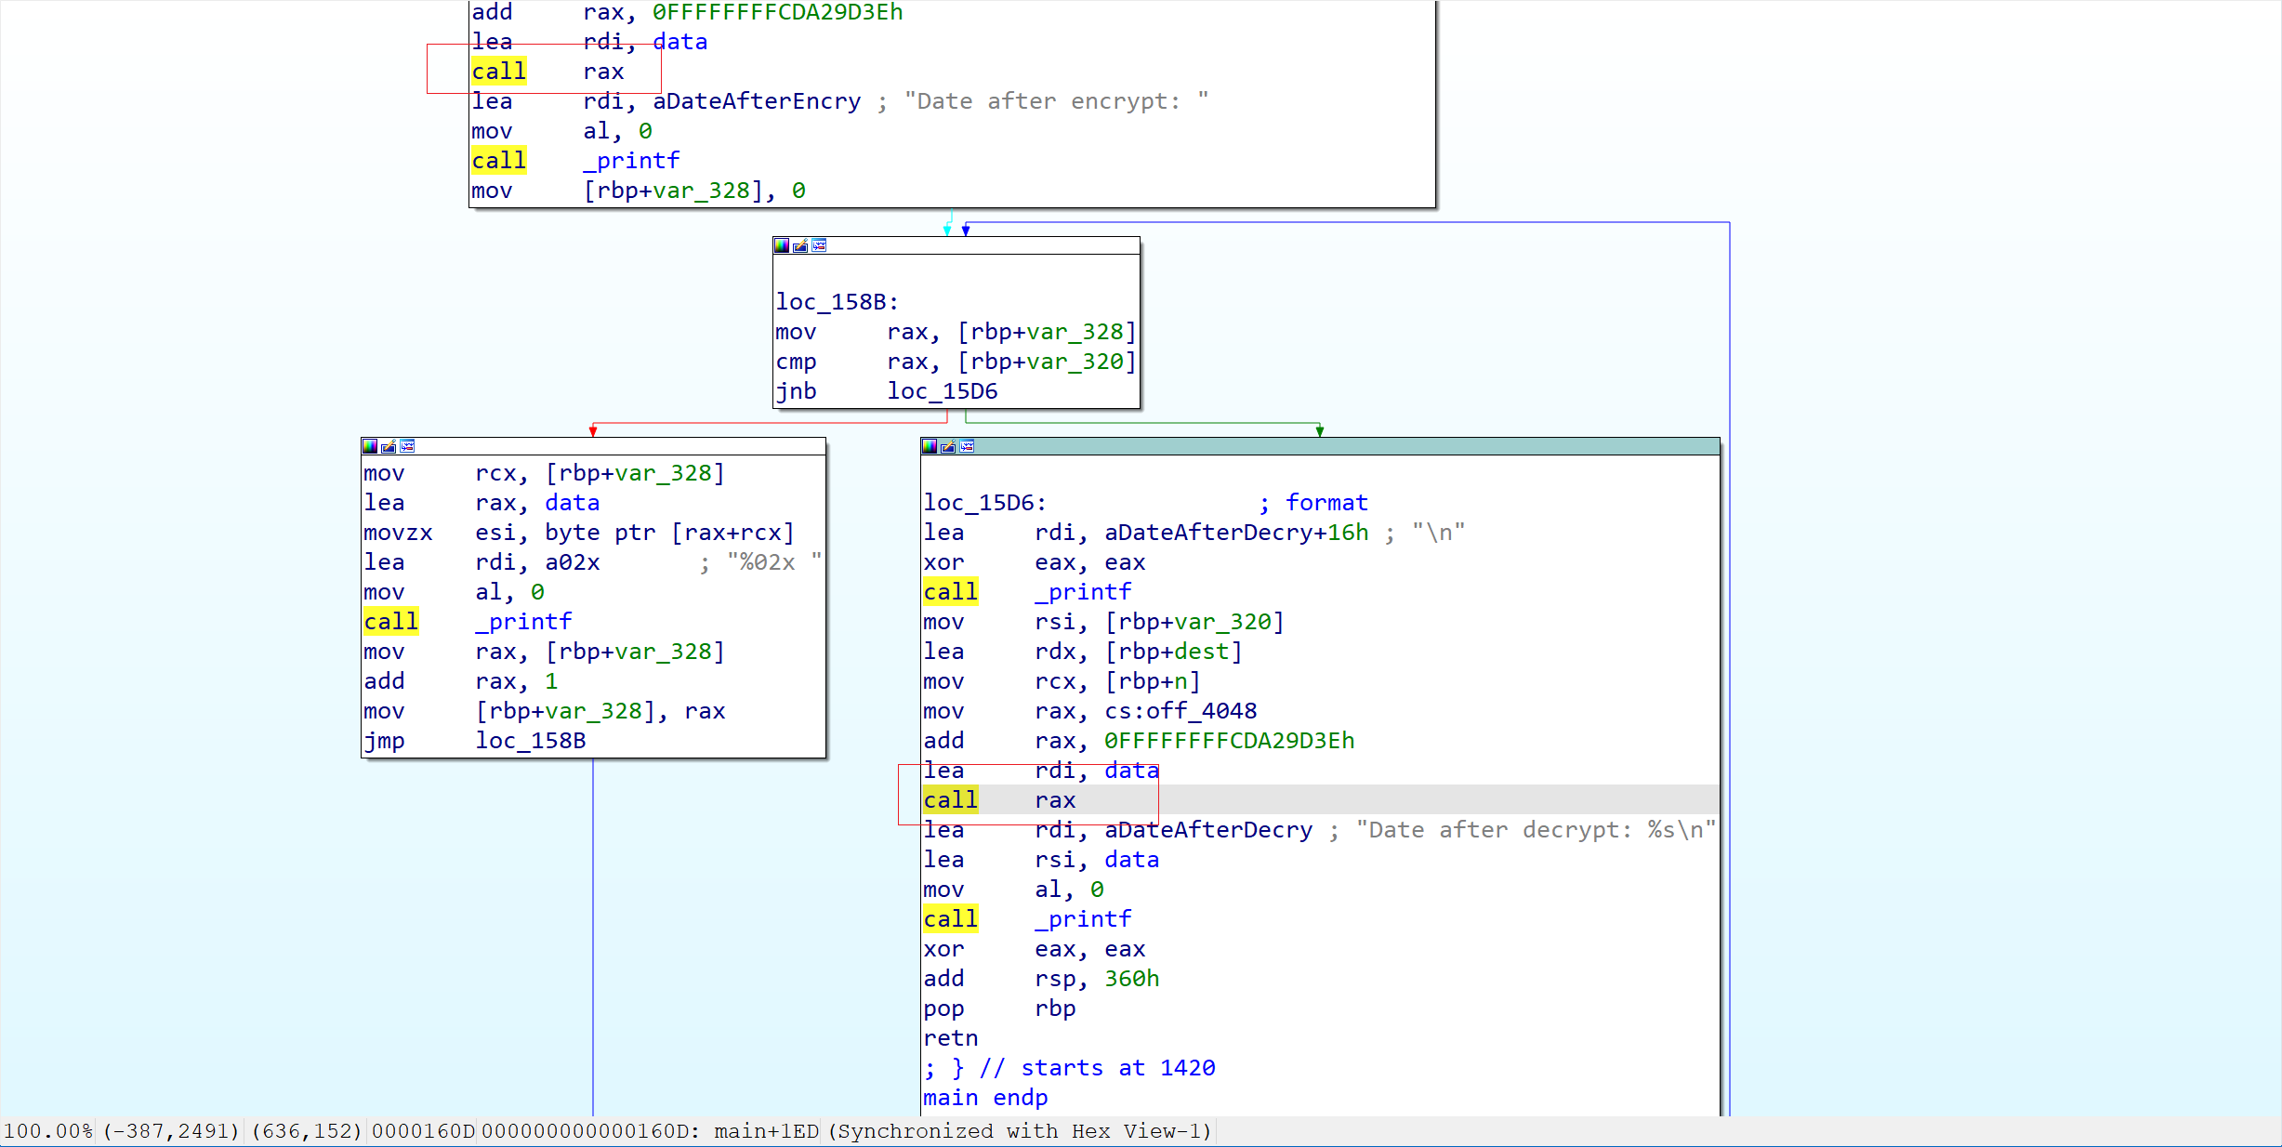Viewport: 2282px width, 1147px height.
Task: Click 'mov [rbp+var_328], 0' instruction
Action: click(639, 191)
